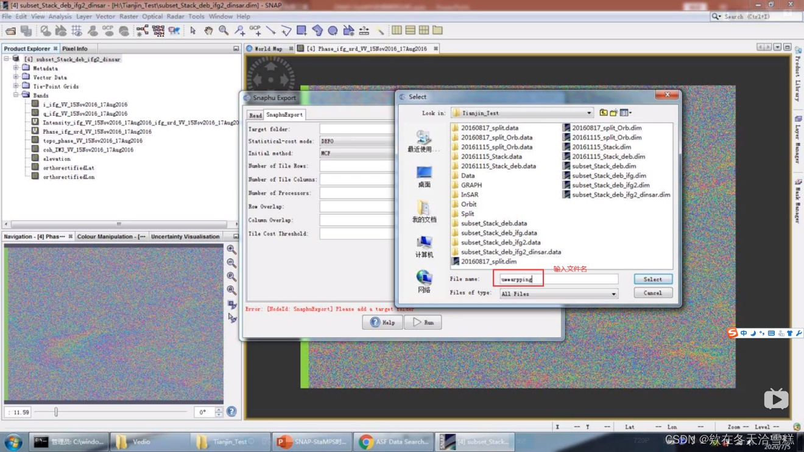Click Help in Snaphu Export
The height and width of the screenshot is (452, 804).
(x=383, y=322)
